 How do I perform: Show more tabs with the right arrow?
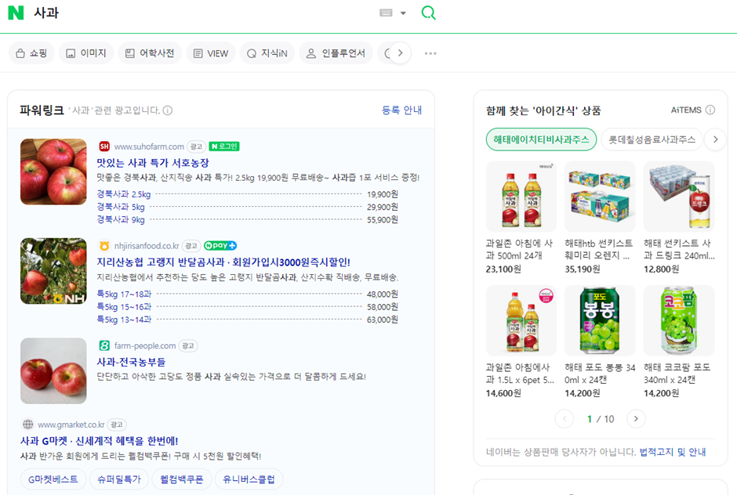(x=400, y=53)
